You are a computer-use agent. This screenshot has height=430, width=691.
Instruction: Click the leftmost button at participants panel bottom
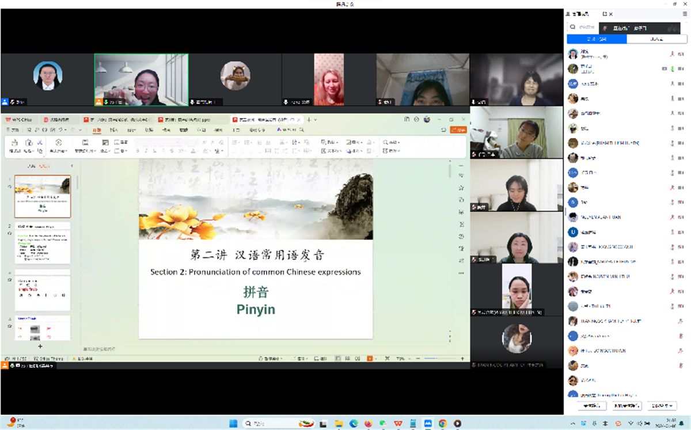pyautogui.click(x=591, y=406)
